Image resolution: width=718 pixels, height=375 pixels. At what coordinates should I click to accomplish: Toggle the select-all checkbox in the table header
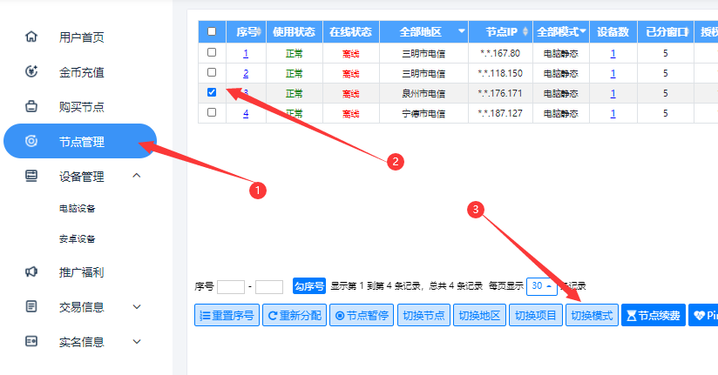pyautogui.click(x=212, y=31)
